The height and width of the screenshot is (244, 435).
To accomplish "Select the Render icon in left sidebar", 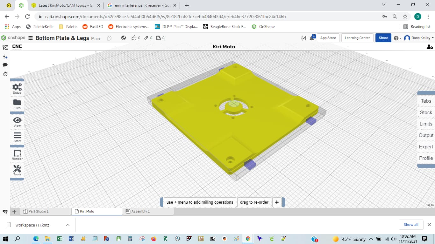I will [17, 154].
